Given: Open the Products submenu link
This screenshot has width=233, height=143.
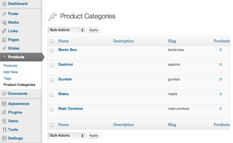Looking at the screenshot, I should coord(10,66).
